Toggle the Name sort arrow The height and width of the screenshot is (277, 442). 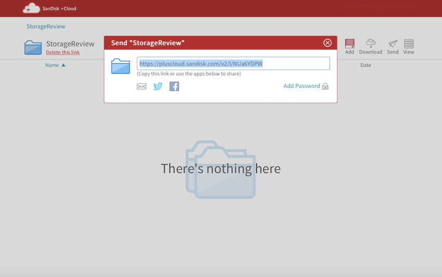pos(63,65)
